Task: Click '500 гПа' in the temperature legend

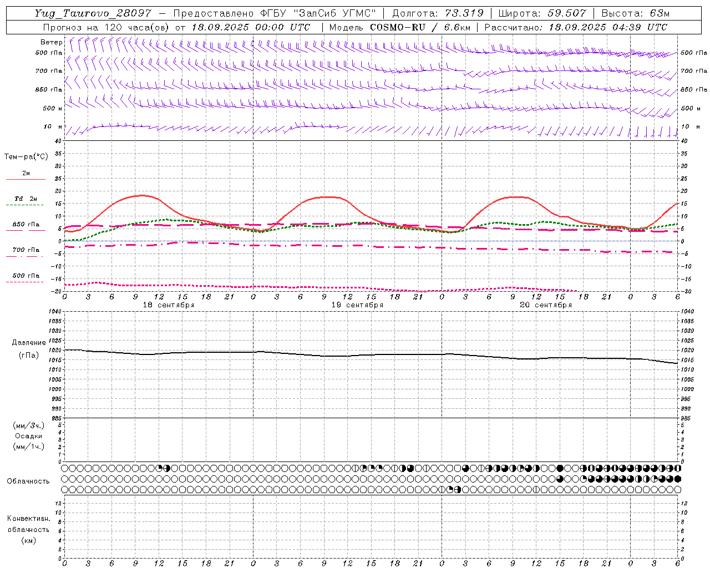Action: coord(26,276)
